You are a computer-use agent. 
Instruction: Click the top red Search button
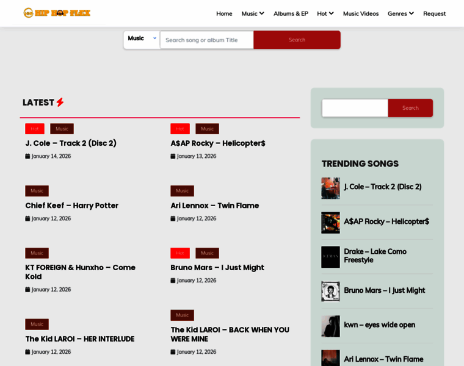tap(297, 40)
